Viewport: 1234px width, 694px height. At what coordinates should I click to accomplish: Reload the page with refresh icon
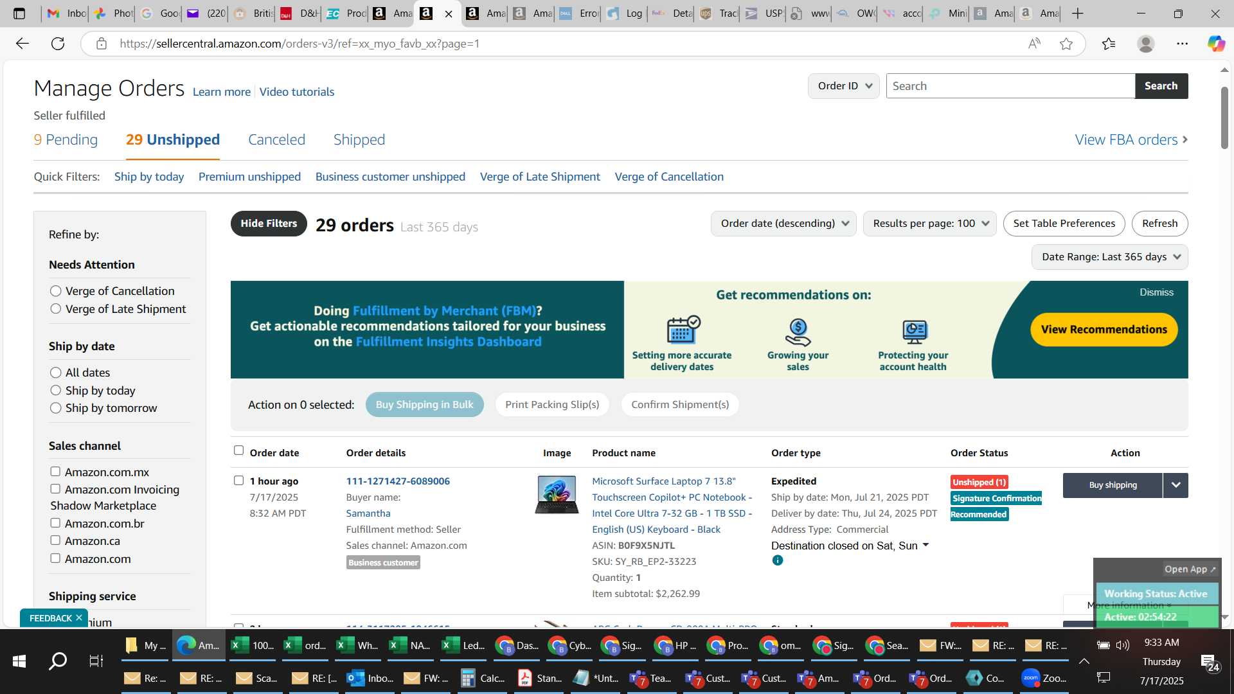tap(58, 44)
